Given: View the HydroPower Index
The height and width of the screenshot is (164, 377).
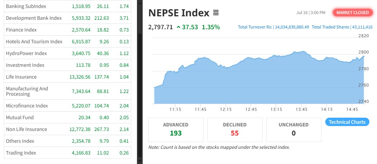Looking at the screenshot, I should [x=26, y=53].
